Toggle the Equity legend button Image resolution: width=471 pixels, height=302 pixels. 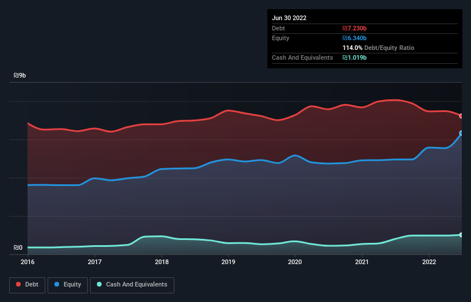pyautogui.click(x=68, y=285)
